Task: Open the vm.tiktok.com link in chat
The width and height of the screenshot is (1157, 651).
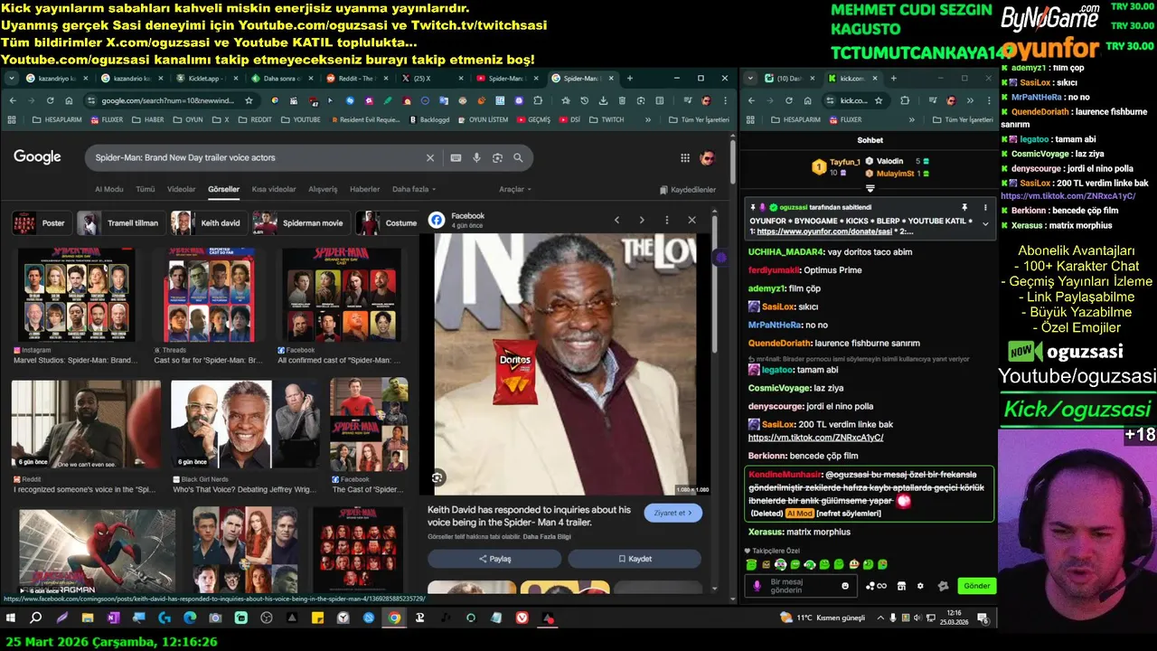Action: 815,438
